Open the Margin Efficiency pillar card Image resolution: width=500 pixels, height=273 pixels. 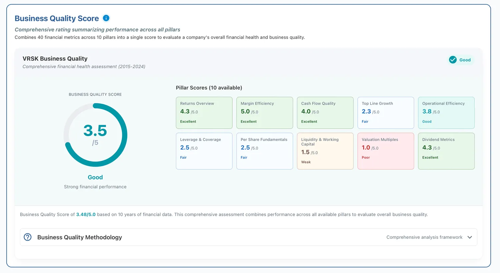click(265, 113)
